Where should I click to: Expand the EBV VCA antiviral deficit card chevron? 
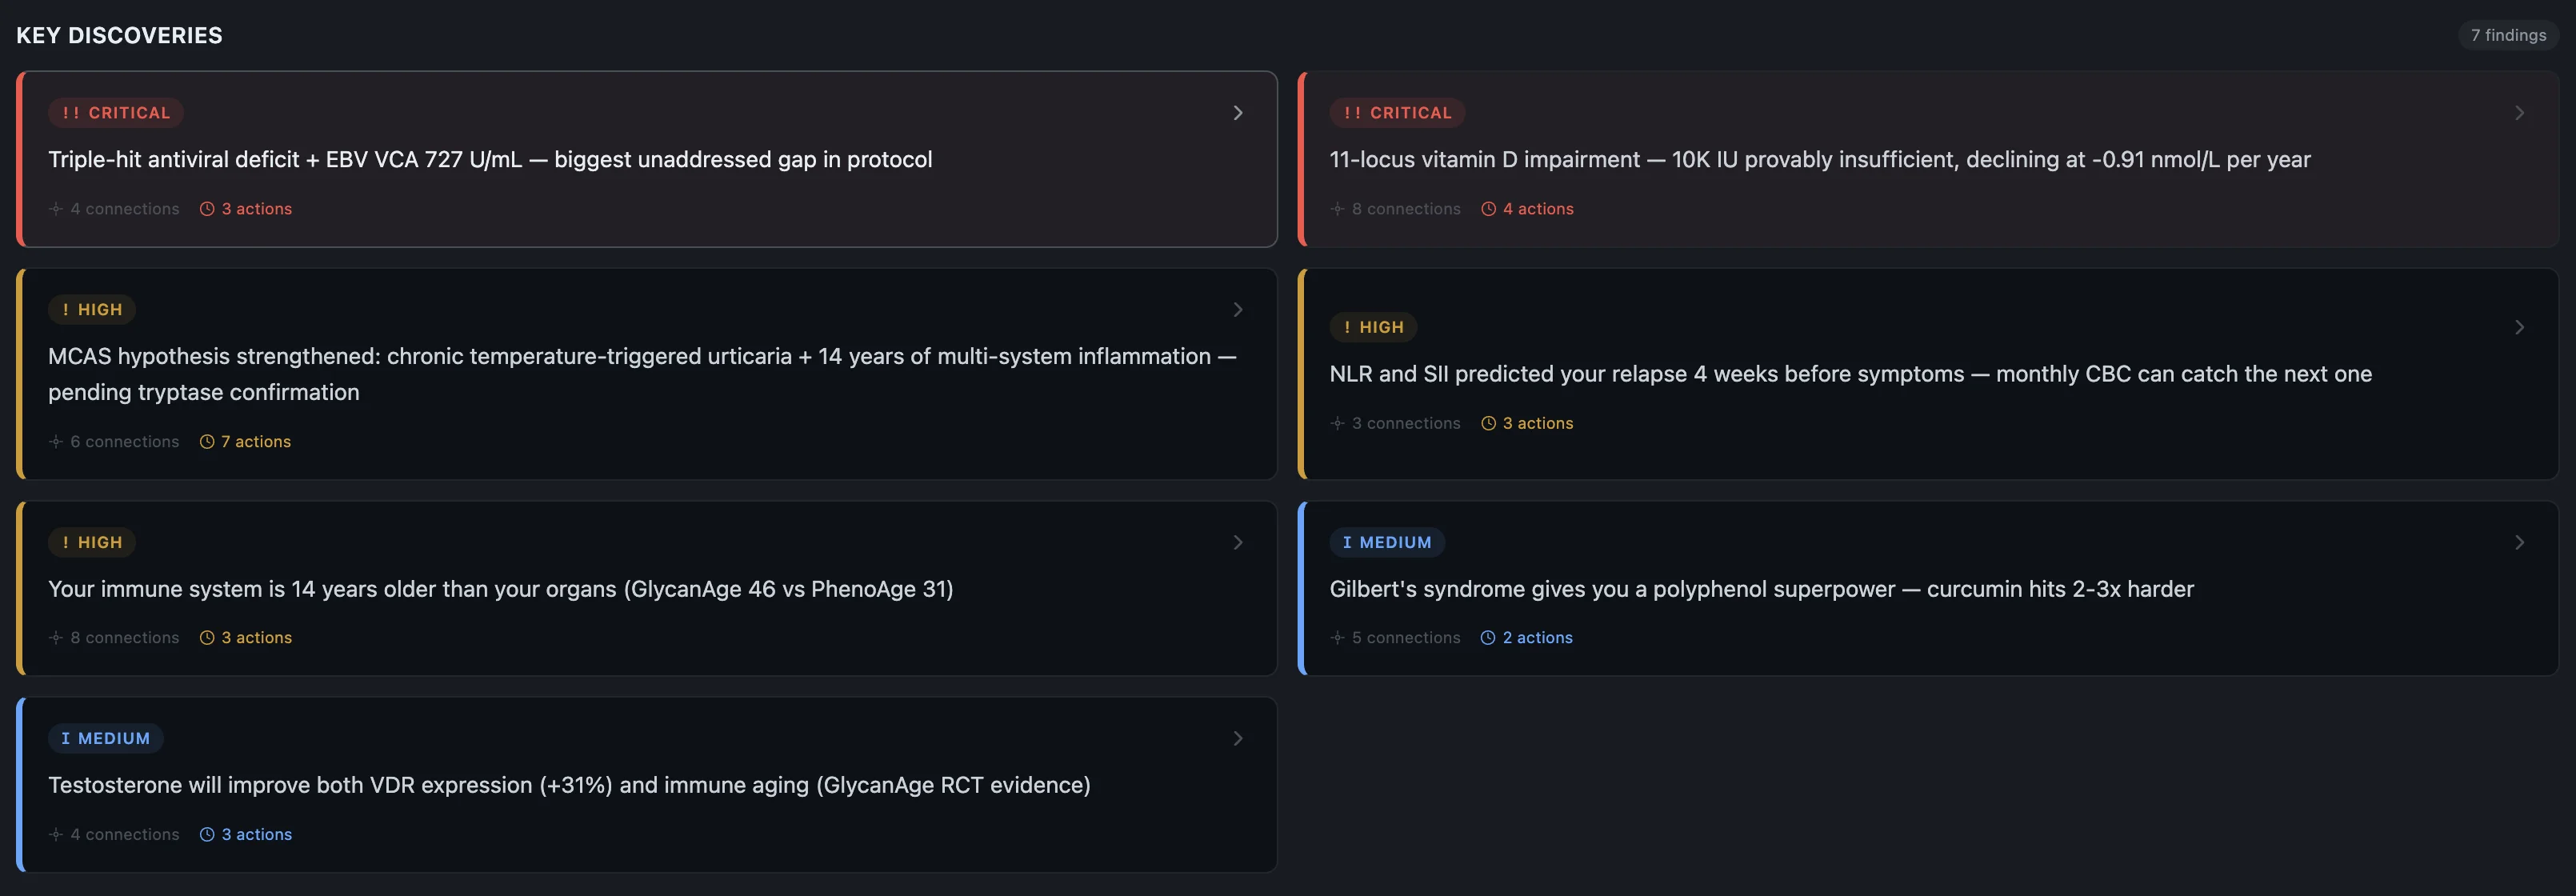tap(1238, 113)
